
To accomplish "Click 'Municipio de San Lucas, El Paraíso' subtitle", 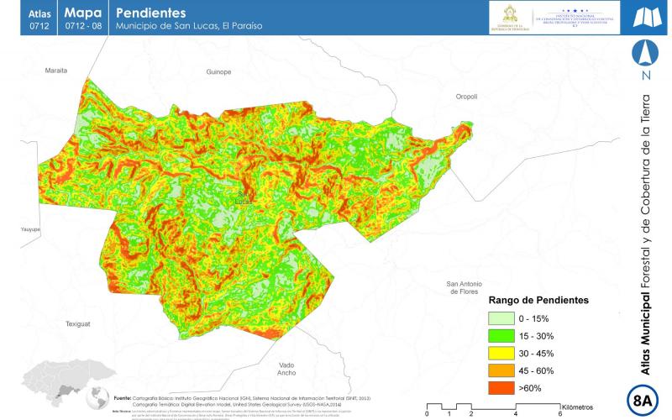I will (189, 26).
